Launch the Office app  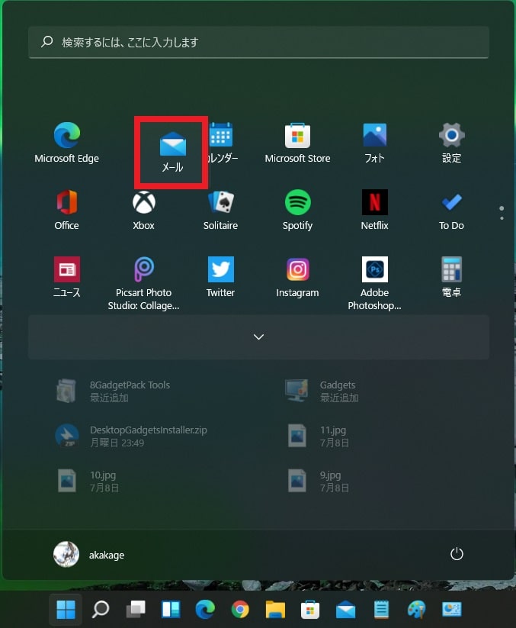(66, 211)
